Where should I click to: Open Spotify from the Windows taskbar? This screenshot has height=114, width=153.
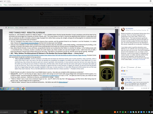click(68, 112)
